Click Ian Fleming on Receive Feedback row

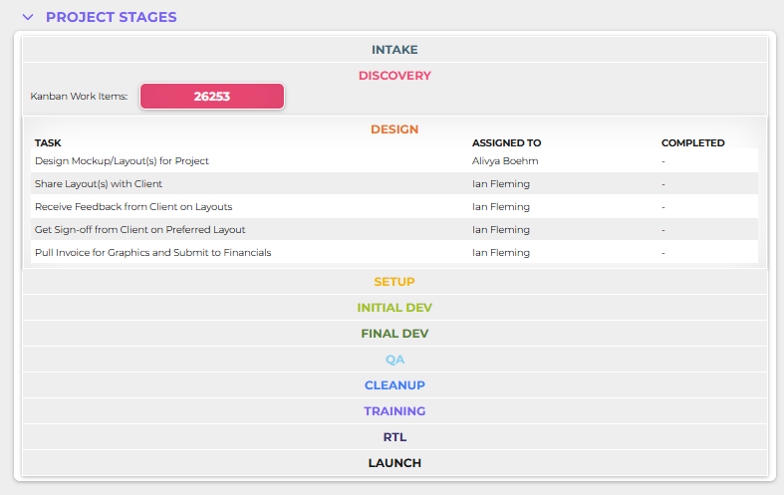500,207
